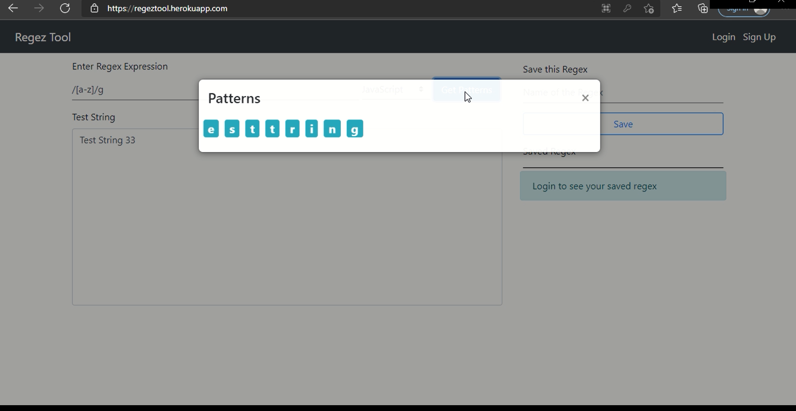
Task: Open the JavaScript language dropdown
Action: [393, 90]
